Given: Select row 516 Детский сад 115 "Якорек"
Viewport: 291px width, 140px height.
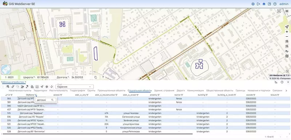Looking at the screenshot, I should (x=145, y=117).
